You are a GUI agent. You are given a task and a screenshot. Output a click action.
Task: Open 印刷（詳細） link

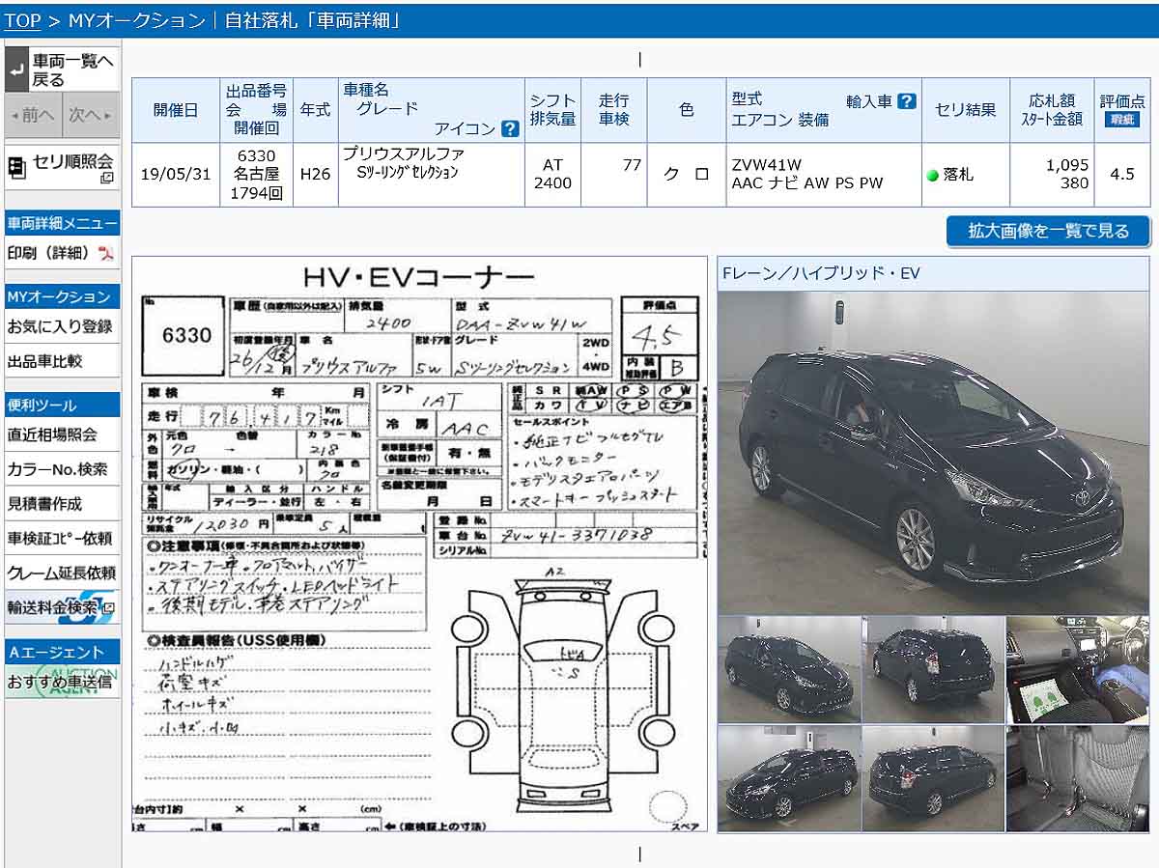point(50,253)
